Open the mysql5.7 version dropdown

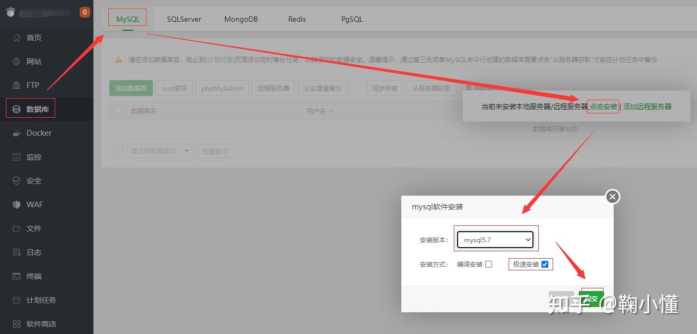(x=495, y=240)
